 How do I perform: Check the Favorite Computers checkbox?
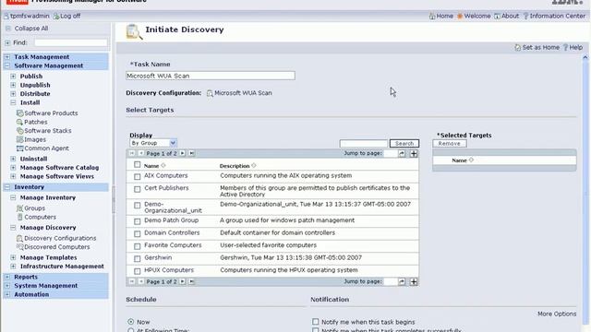[138, 246]
